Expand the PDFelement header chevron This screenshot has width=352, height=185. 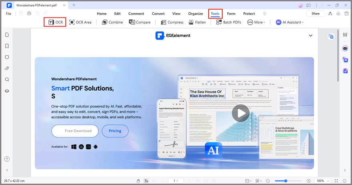310,36
